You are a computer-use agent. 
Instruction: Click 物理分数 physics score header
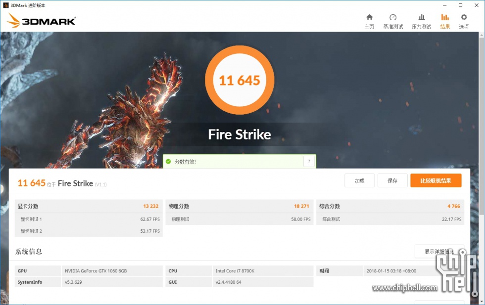click(179, 206)
